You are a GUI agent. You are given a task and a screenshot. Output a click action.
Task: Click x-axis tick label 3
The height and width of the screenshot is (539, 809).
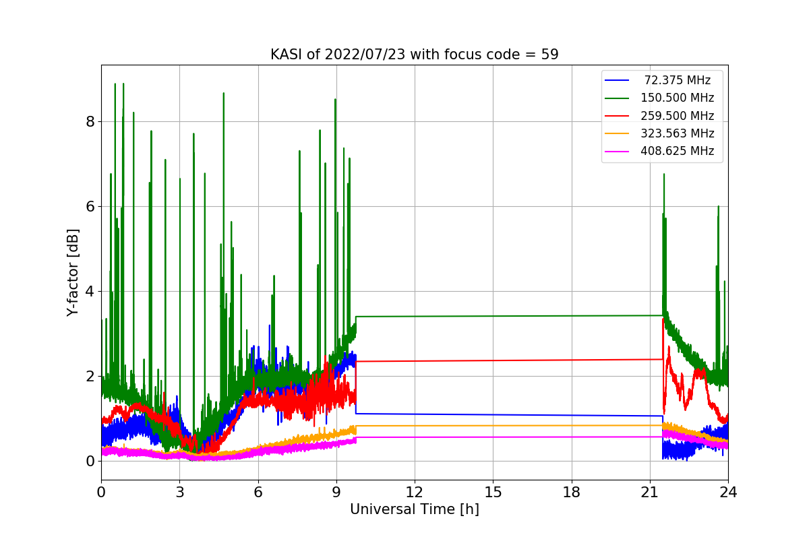(x=179, y=492)
